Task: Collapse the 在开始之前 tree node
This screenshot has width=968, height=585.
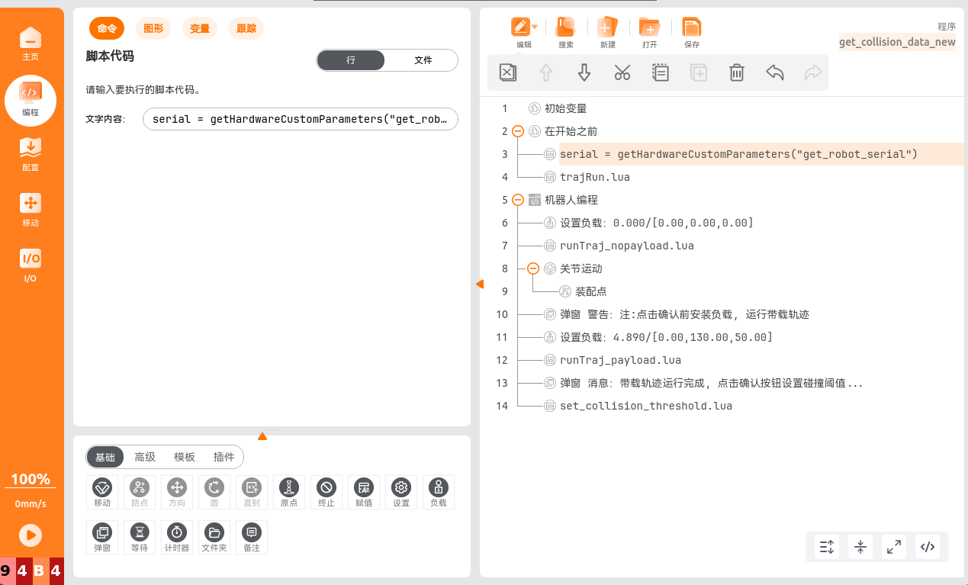Action: [x=518, y=131]
